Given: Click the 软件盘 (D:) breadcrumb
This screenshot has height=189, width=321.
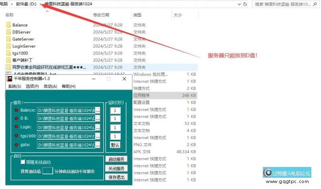Looking at the screenshot, I should 26,4.
